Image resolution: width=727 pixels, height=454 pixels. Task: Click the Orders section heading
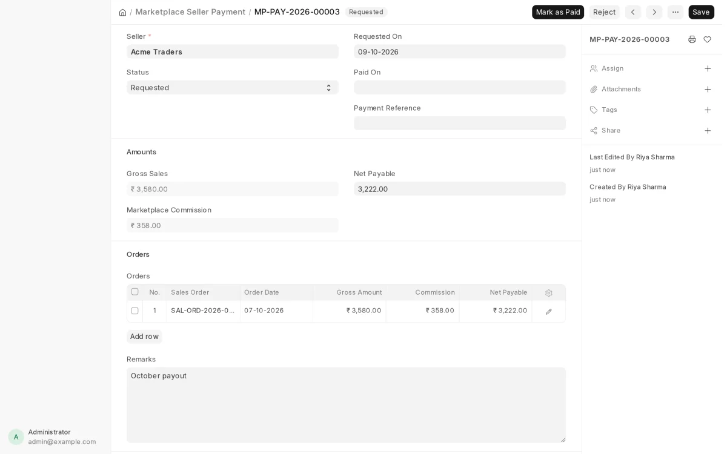pyautogui.click(x=138, y=254)
